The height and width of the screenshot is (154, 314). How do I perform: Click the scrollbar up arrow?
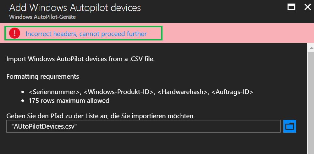coord(311,48)
